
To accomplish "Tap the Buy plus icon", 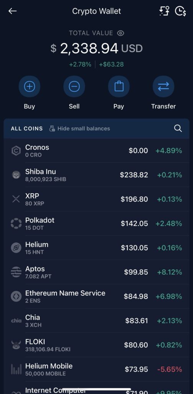I will (29, 87).
